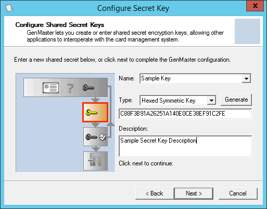
Task: Open the Type dropdown arrow
Action: [x=211, y=100]
